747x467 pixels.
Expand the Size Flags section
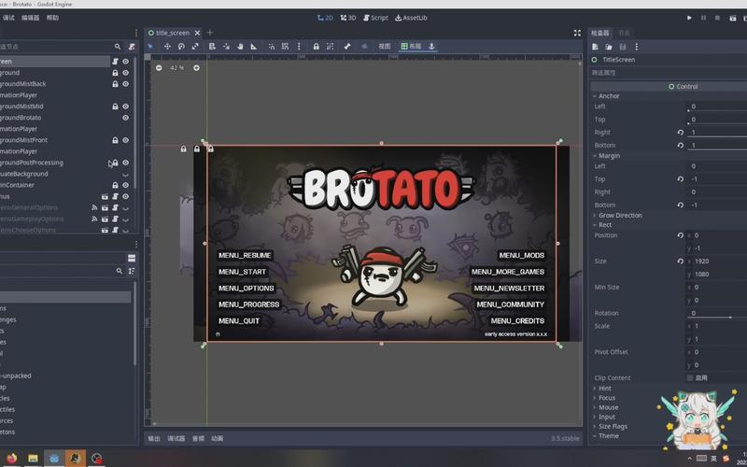pos(610,427)
